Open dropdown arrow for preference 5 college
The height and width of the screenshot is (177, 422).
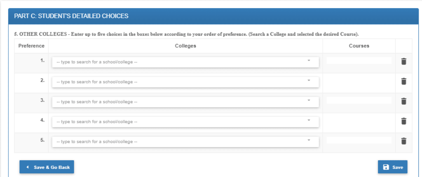309,140
